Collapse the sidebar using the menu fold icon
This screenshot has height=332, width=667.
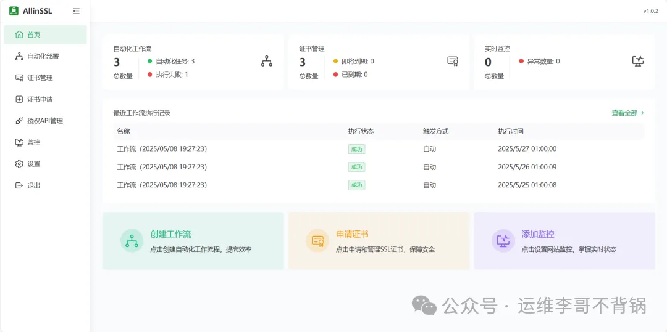coord(76,11)
